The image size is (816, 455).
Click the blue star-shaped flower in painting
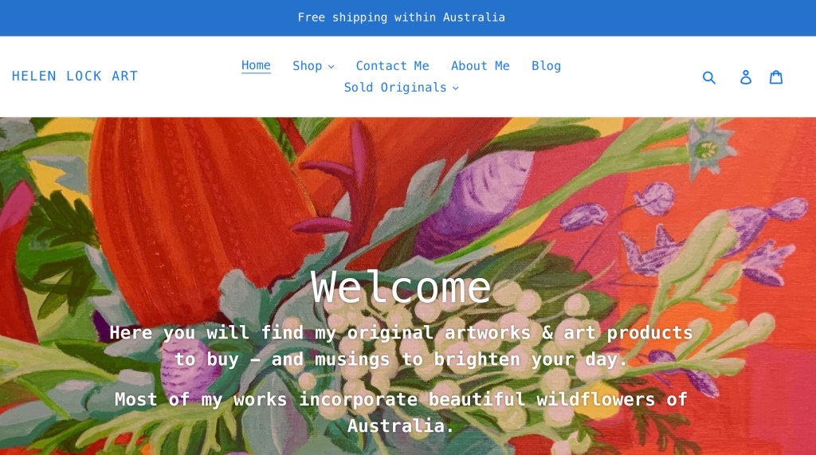click(708, 148)
